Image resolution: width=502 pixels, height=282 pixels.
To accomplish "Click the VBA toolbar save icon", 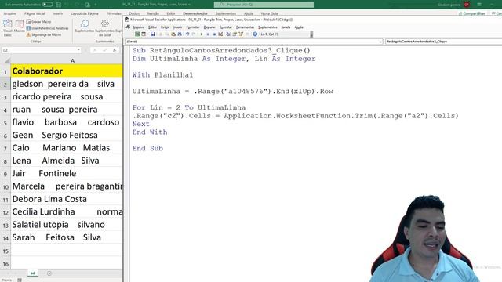I will click(x=153, y=34).
